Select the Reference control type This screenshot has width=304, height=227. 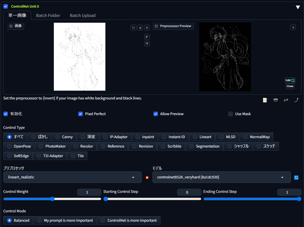(x=113, y=146)
